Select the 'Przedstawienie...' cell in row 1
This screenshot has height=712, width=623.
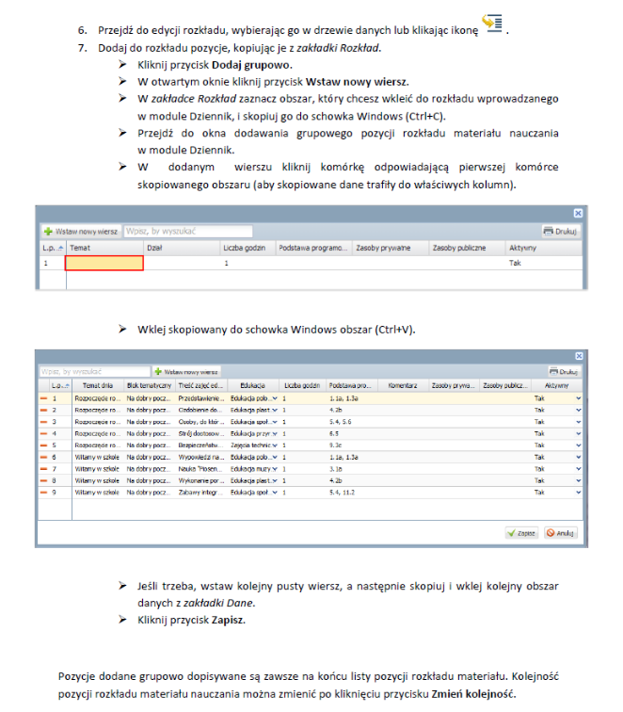201,398
